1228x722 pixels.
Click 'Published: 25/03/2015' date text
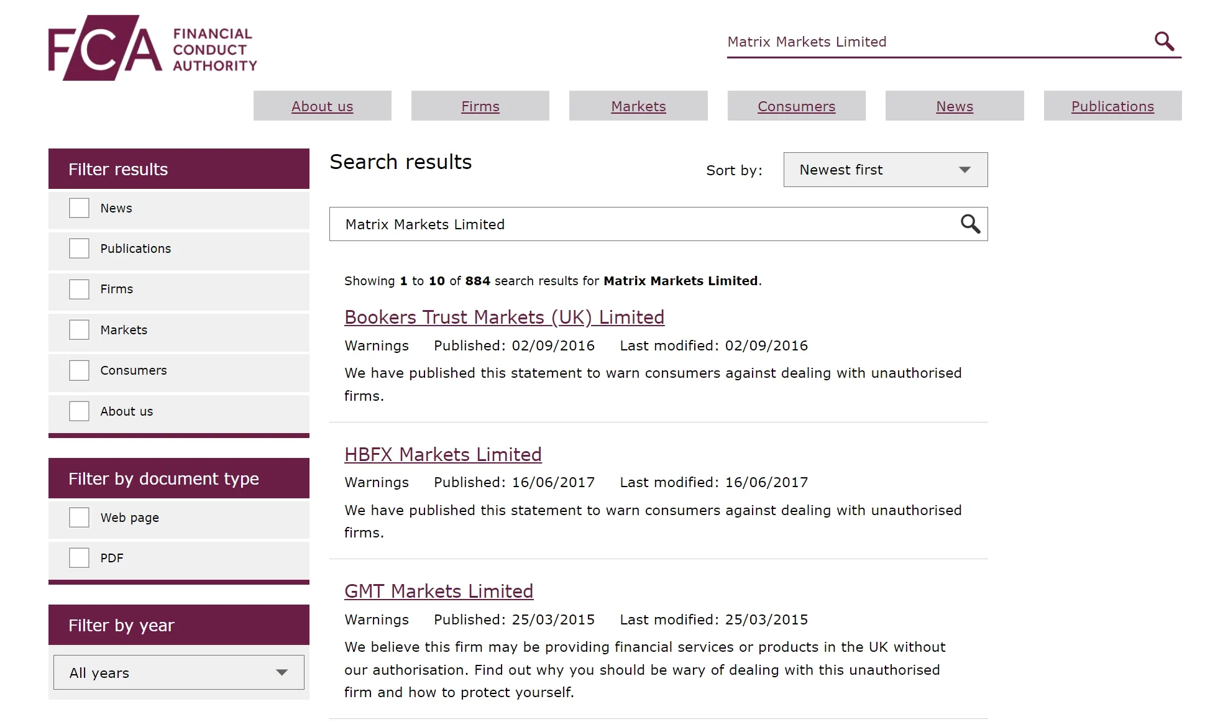click(514, 619)
